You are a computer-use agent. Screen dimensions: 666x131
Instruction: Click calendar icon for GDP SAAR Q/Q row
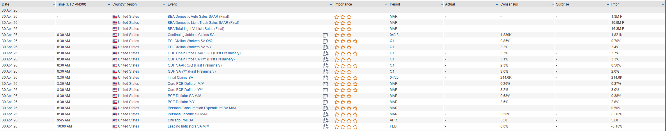pos(325,66)
